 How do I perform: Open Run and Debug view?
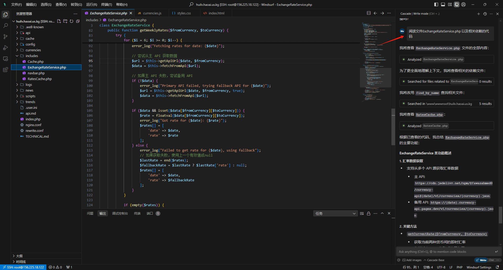[x=5, y=48]
